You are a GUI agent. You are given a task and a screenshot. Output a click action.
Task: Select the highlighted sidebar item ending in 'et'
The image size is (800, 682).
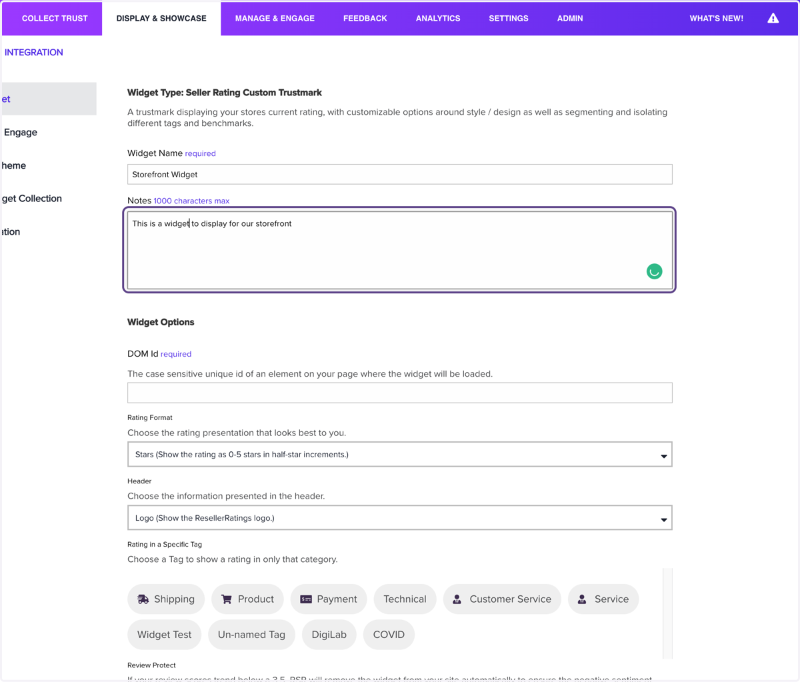[49, 99]
